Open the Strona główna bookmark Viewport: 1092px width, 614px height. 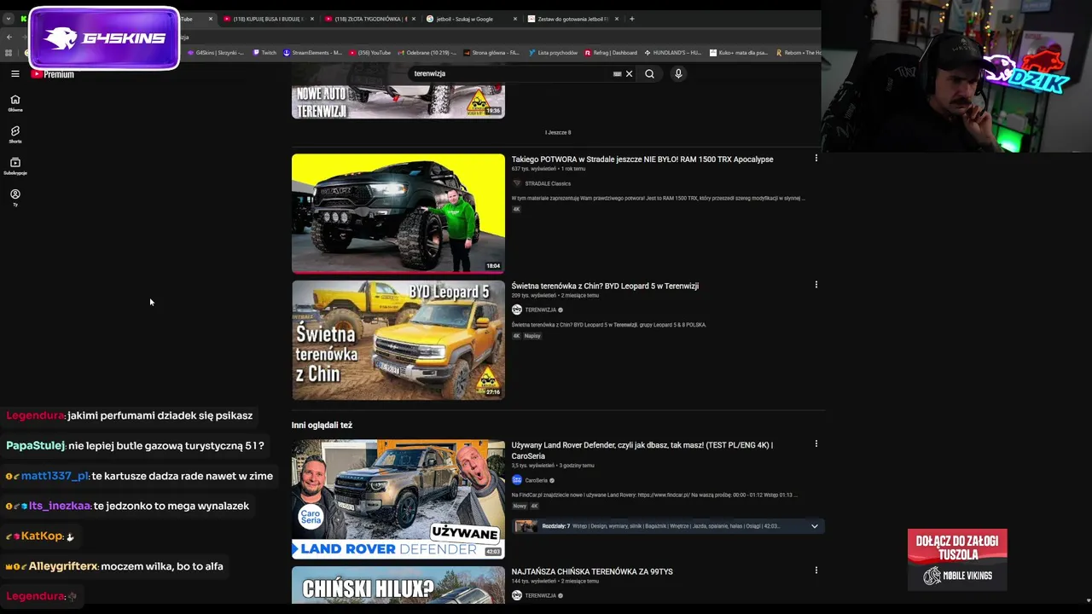491,53
